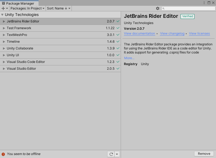Click More... to expand the description
This screenshot has height=158, width=216.
click(129, 58)
